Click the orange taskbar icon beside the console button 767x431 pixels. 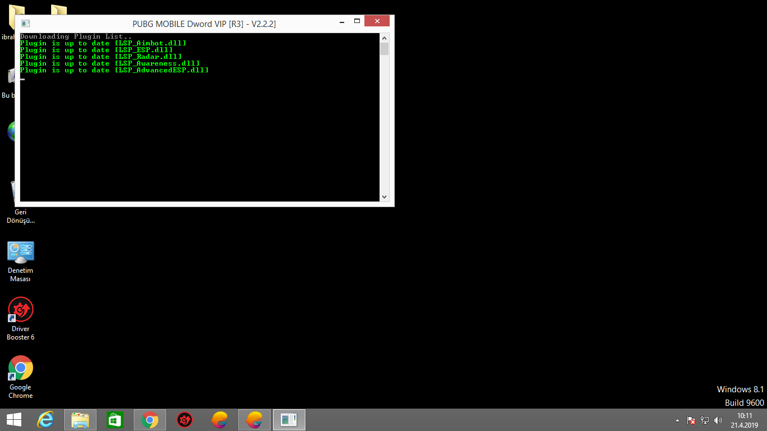(254, 420)
